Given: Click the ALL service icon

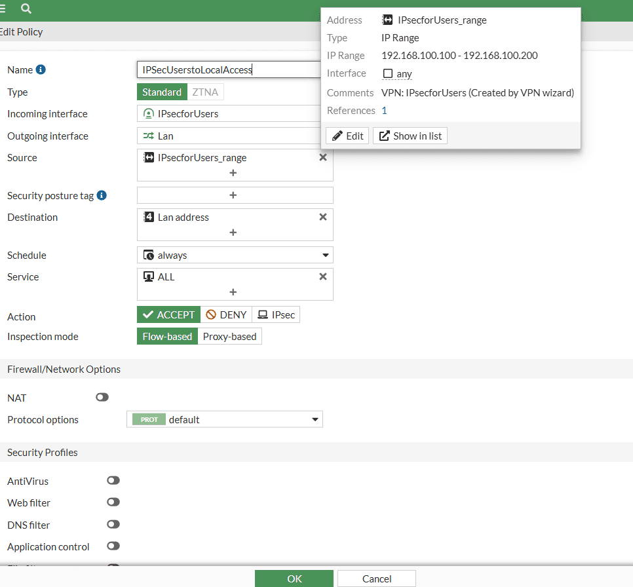Looking at the screenshot, I should 149,277.
